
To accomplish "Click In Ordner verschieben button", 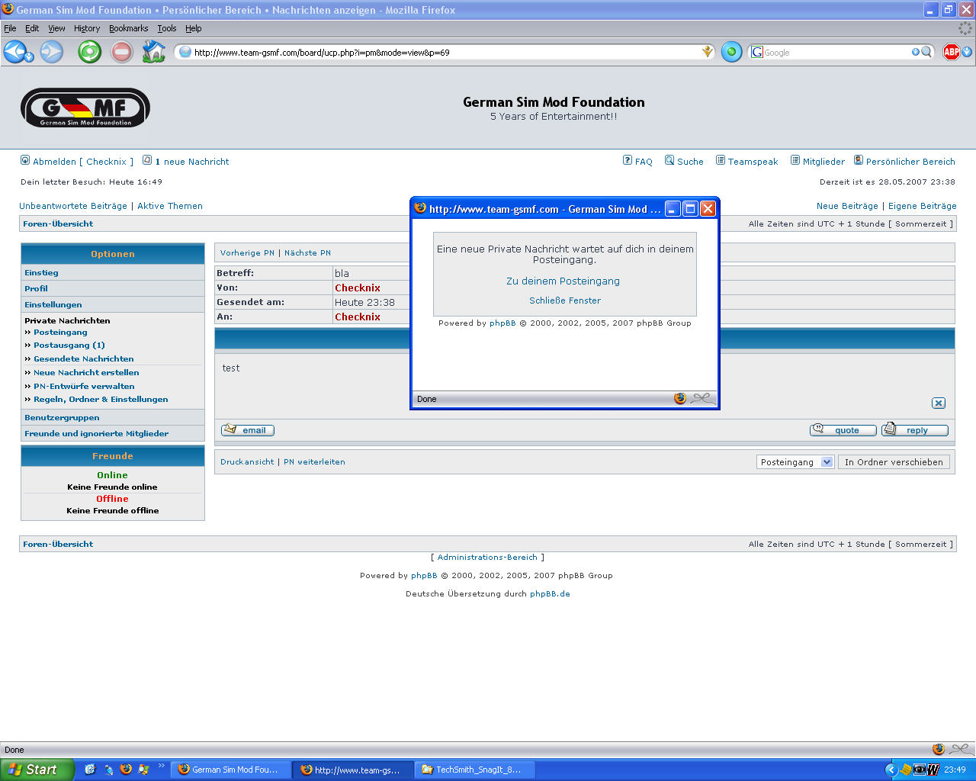I will [x=894, y=462].
